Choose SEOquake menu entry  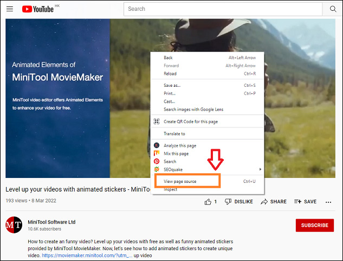coord(208,169)
